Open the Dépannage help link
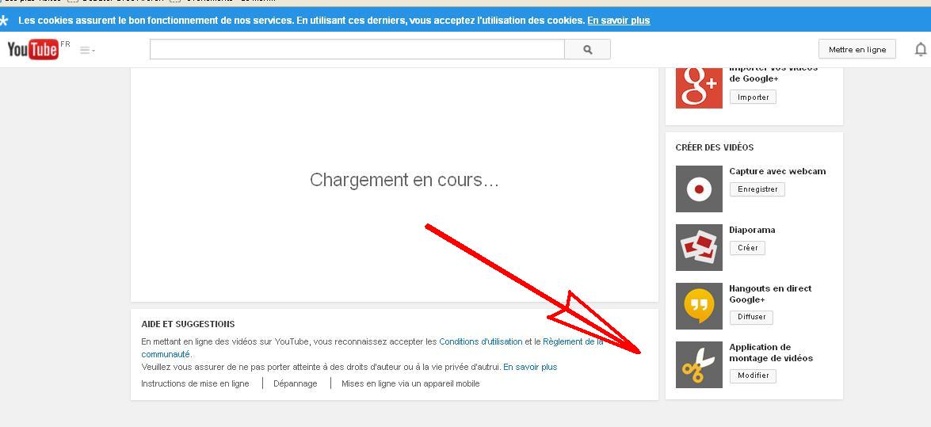The height and width of the screenshot is (427, 931). coord(296,383)
